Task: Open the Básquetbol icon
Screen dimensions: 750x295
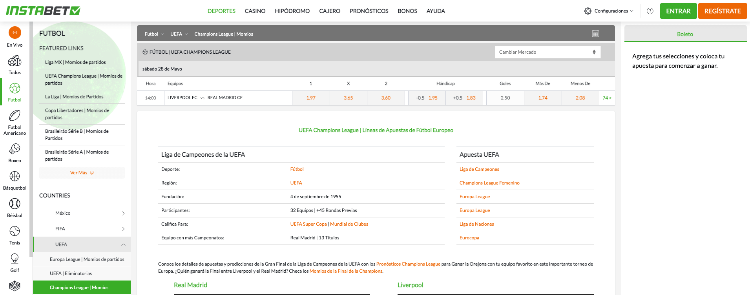Action: click(15, 176)
